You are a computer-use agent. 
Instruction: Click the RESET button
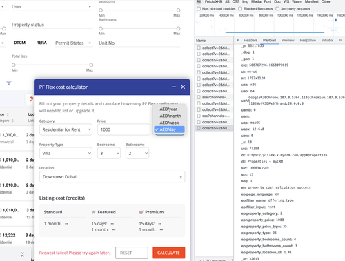[132, 253]
